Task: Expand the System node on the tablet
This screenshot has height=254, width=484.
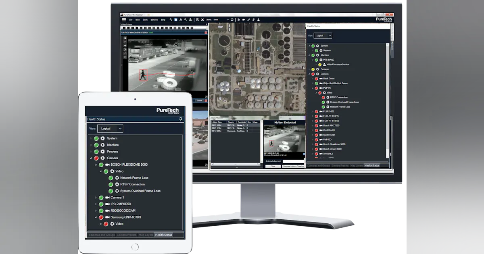Action: pyautogui.click(x=91, y=138)
